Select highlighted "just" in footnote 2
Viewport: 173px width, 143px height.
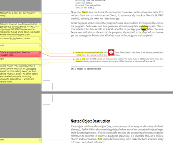[83, 59]
